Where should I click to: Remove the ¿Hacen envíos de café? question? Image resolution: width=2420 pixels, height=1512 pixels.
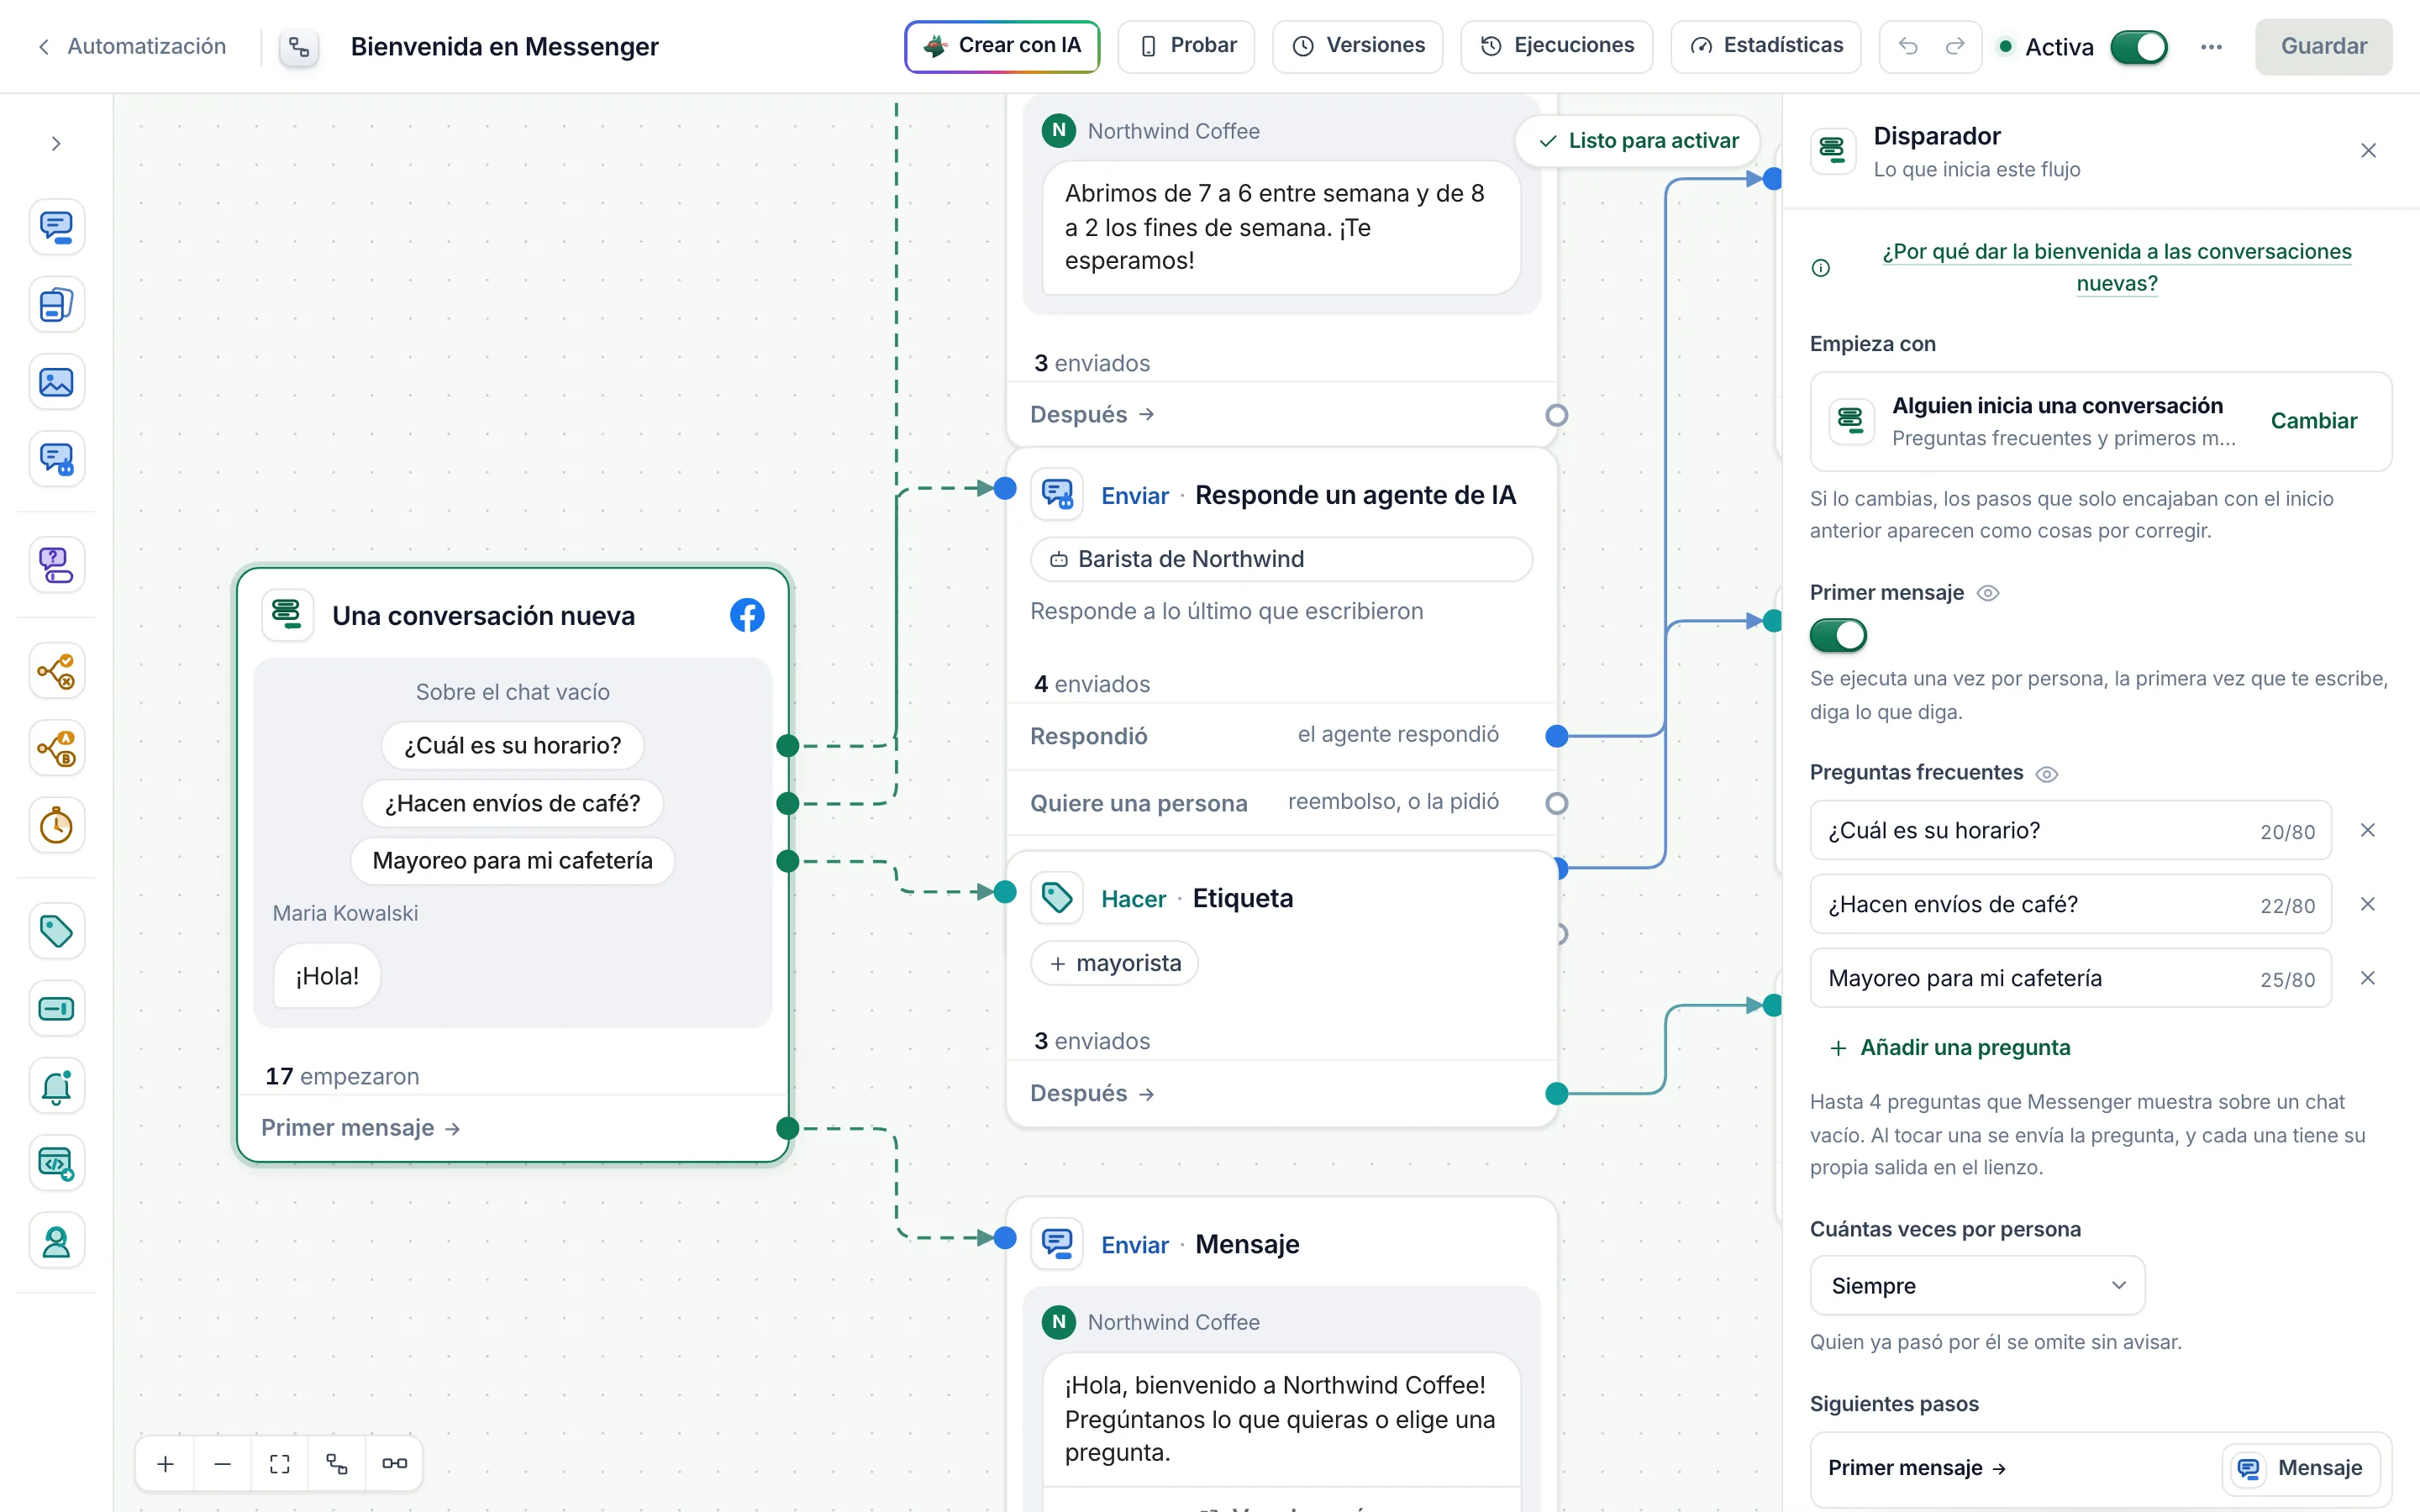tap(2367, 904)
